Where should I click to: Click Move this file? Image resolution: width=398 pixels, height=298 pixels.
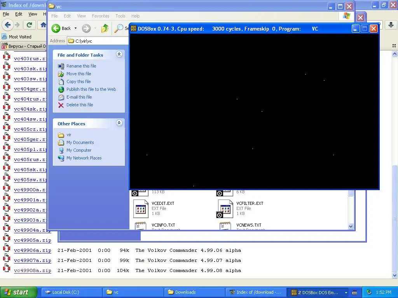click(79, 74)
